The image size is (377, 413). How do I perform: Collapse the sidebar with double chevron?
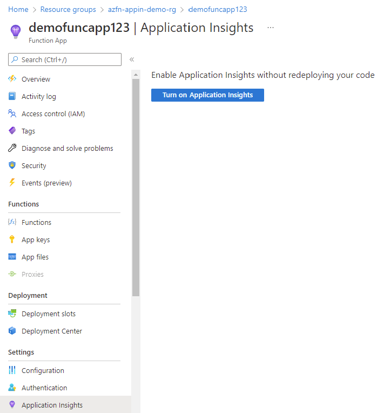click(132, 59)
